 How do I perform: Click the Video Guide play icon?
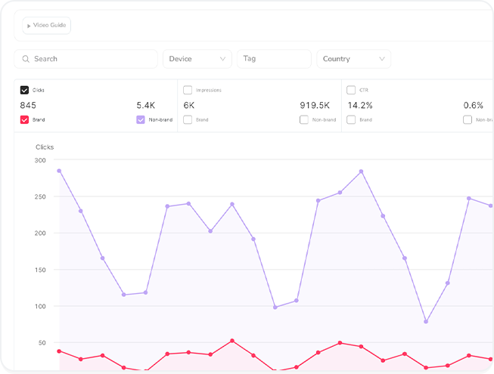pyautogui.click(x=29, y=26)
